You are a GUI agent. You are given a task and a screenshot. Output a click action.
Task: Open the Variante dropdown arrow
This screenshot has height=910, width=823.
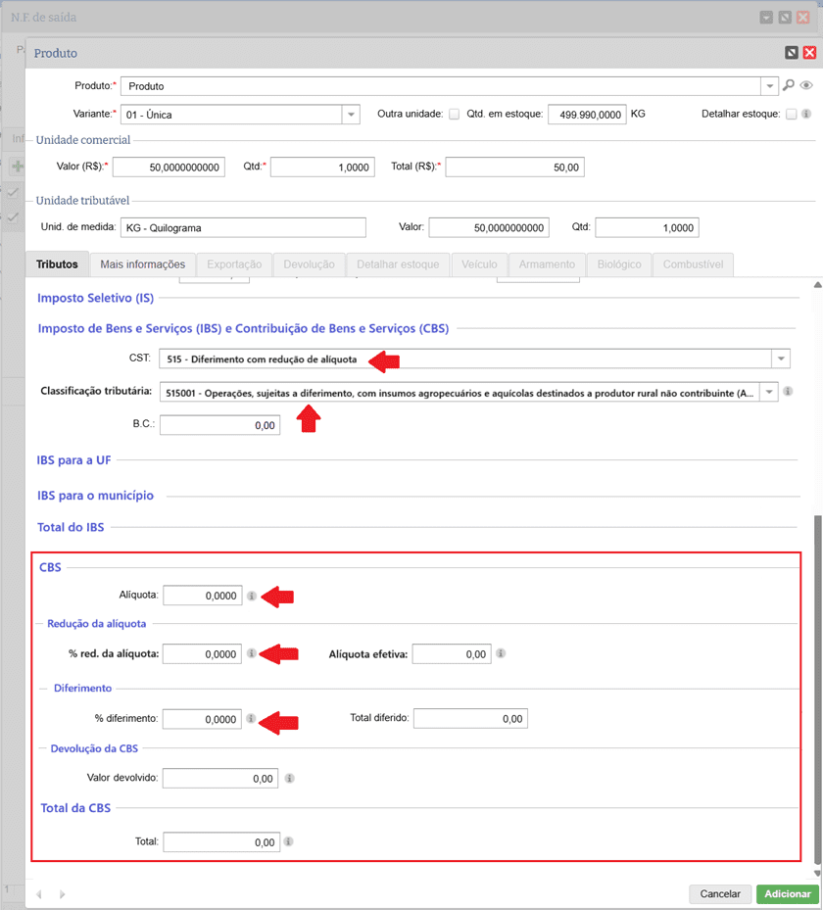[x=351, y=115]
